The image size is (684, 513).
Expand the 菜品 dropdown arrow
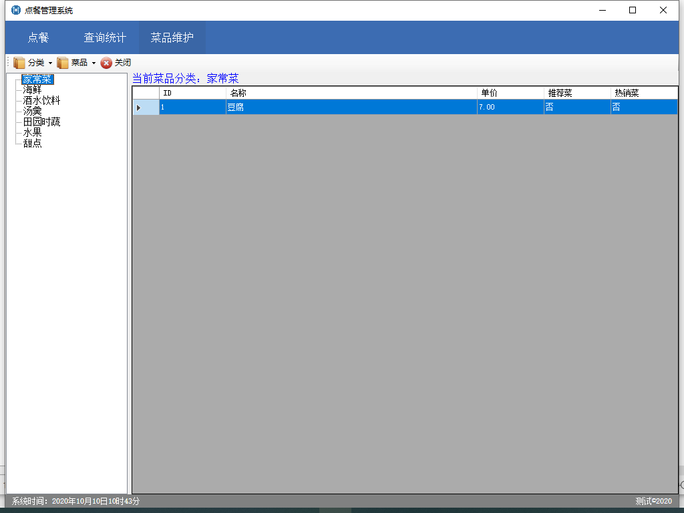coord(94,63)
